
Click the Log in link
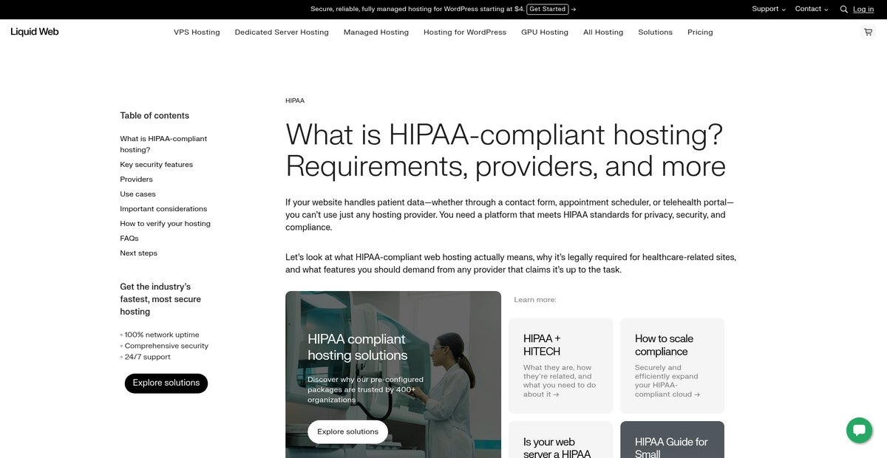863,9
